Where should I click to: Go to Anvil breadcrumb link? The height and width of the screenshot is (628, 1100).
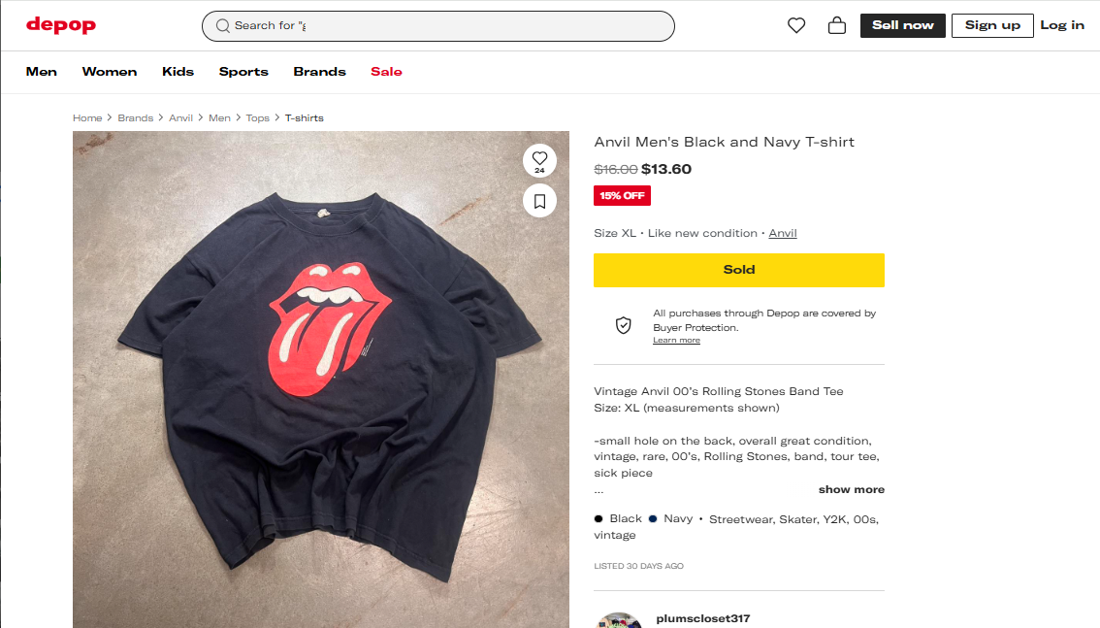(x=180, y=118)
